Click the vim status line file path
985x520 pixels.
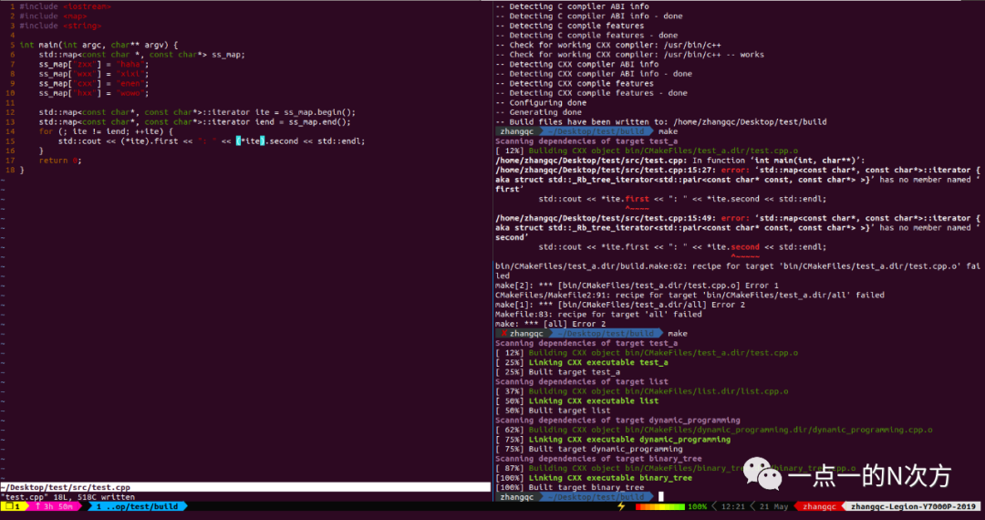click(66, 487)
